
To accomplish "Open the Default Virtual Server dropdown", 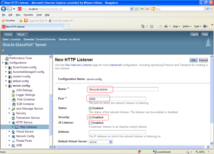I will click(100, 142).
